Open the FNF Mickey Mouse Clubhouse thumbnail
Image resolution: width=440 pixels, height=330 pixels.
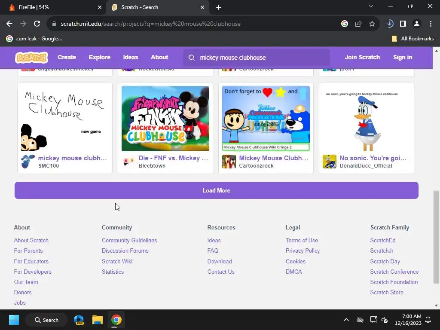coord(165,119)
